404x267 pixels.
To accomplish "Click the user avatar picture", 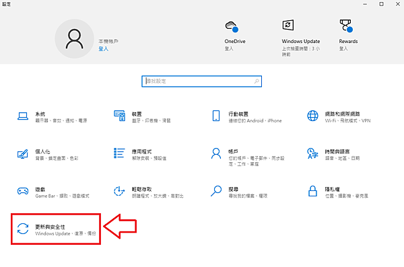I will coord(74,38).
